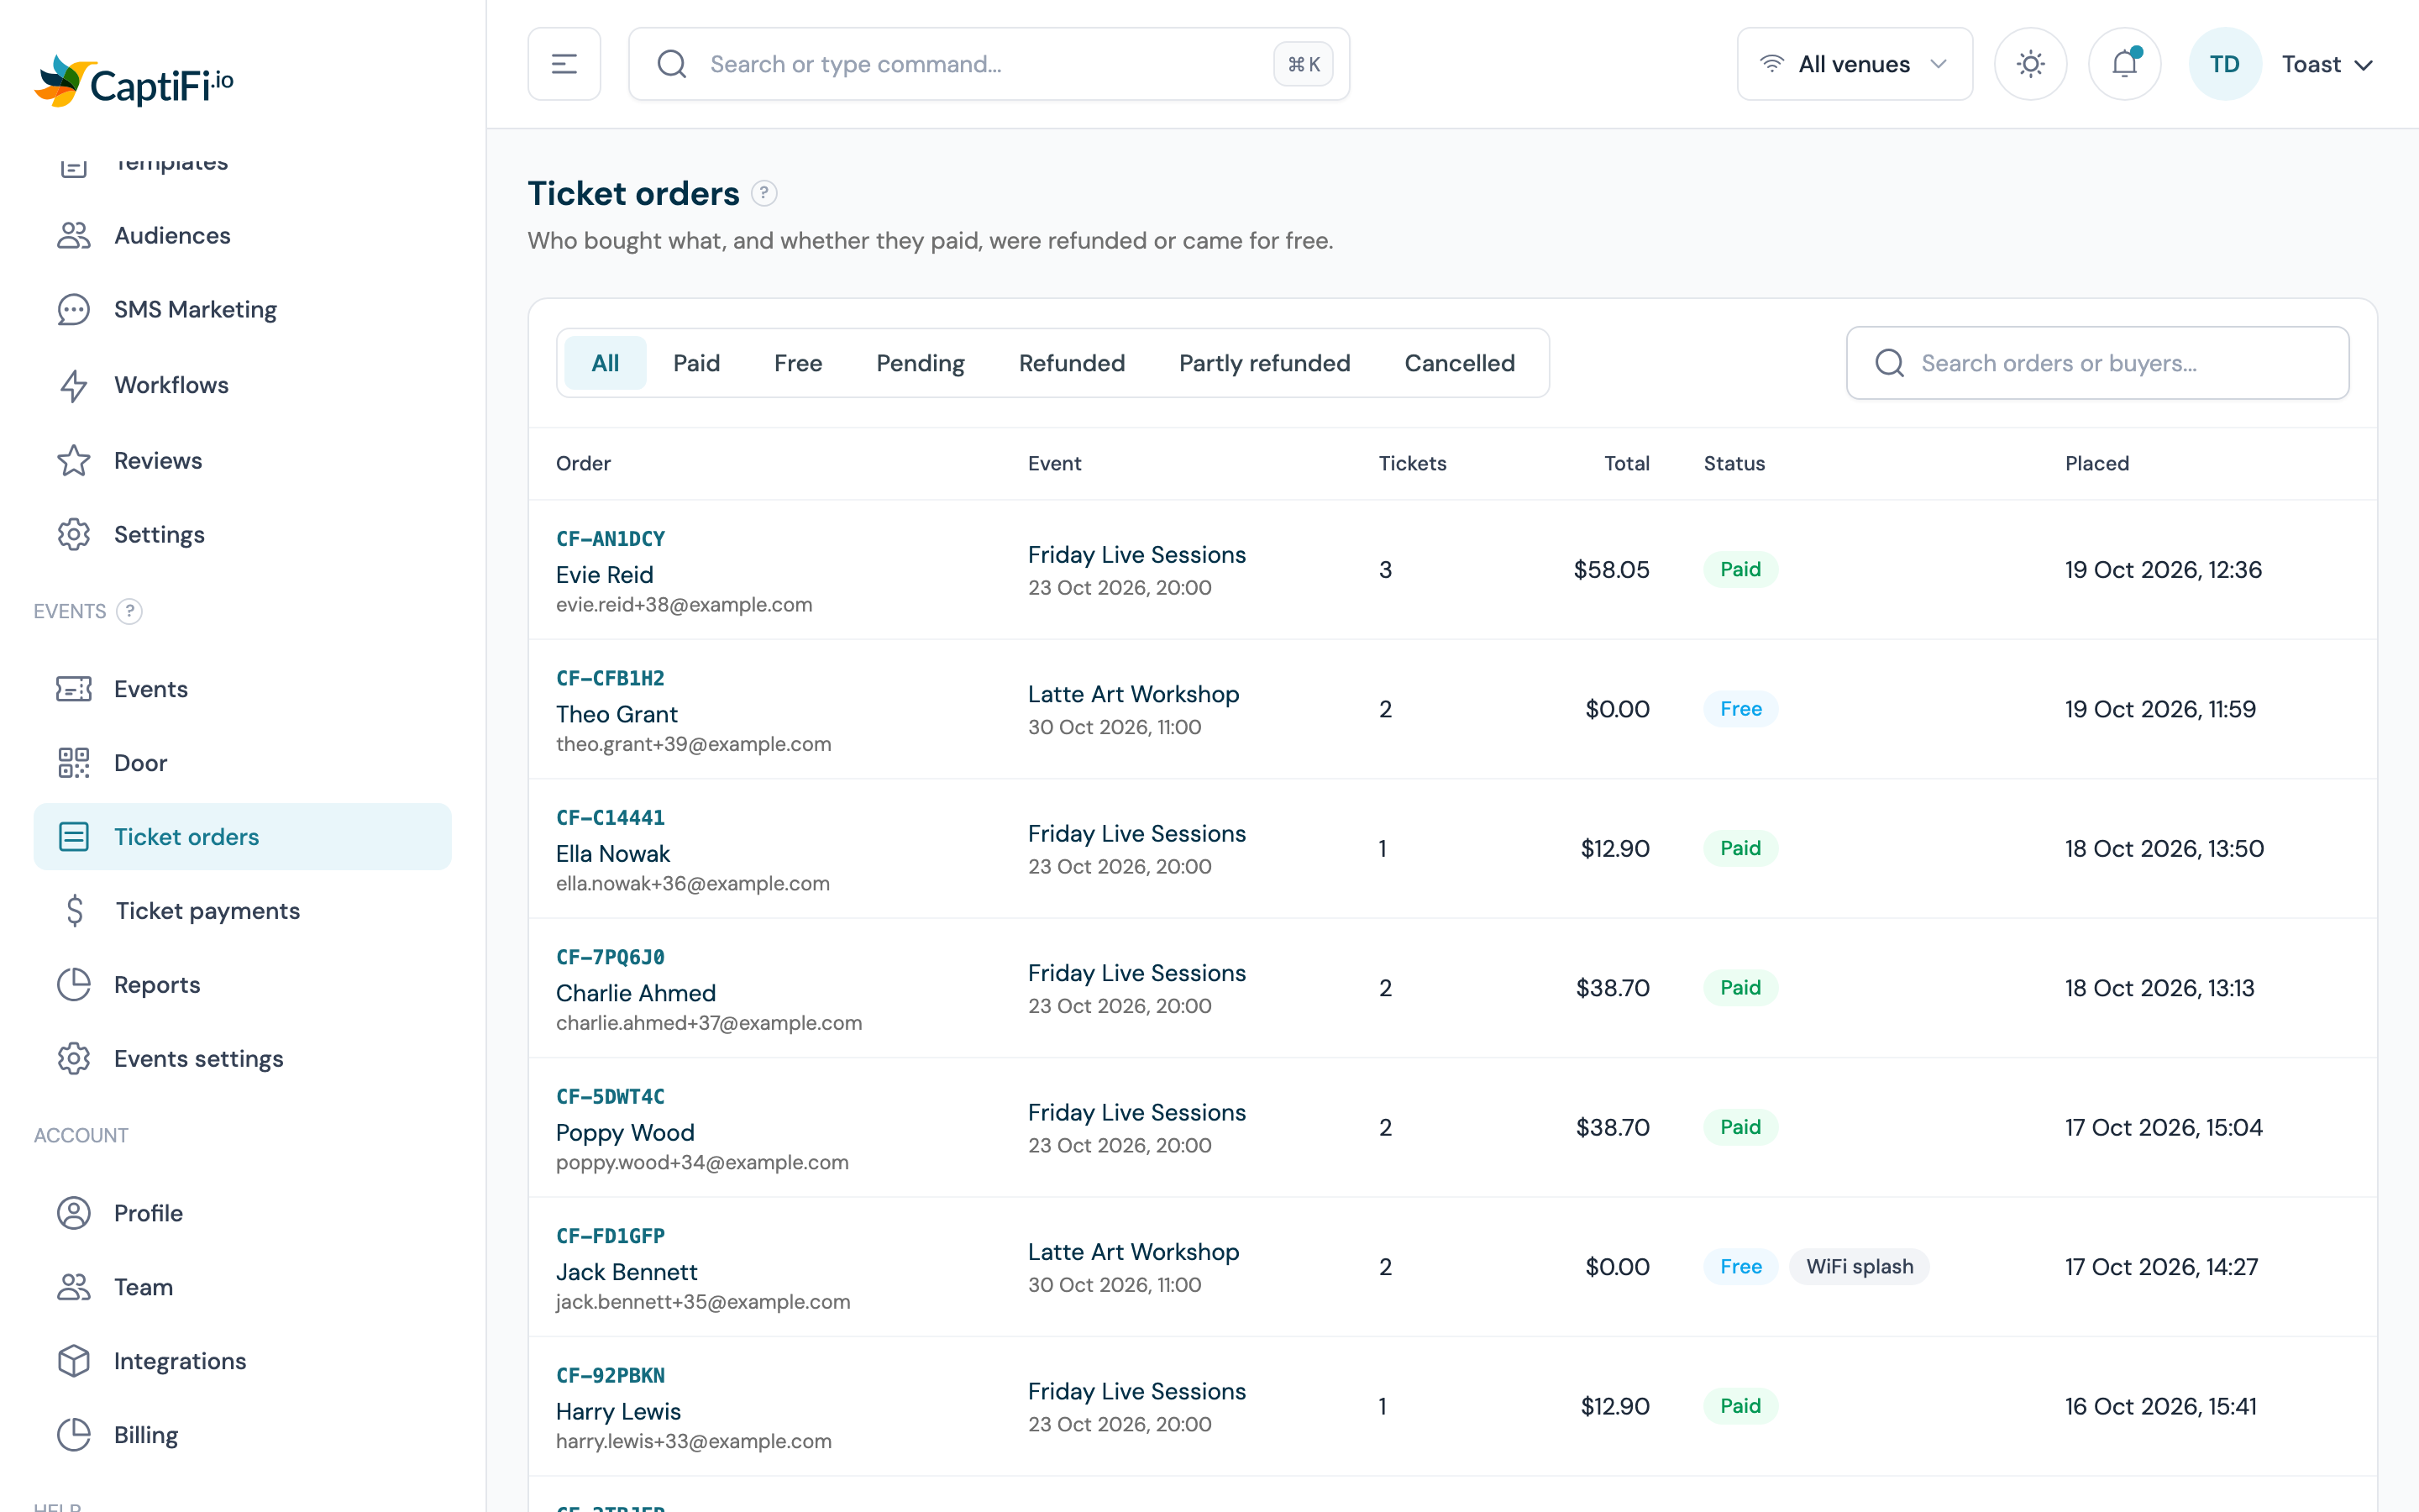The width and height of the screenshot is (2419, 1512).
Task: Open order CF-7PQ6J0
Action: [x=610, y=957]
